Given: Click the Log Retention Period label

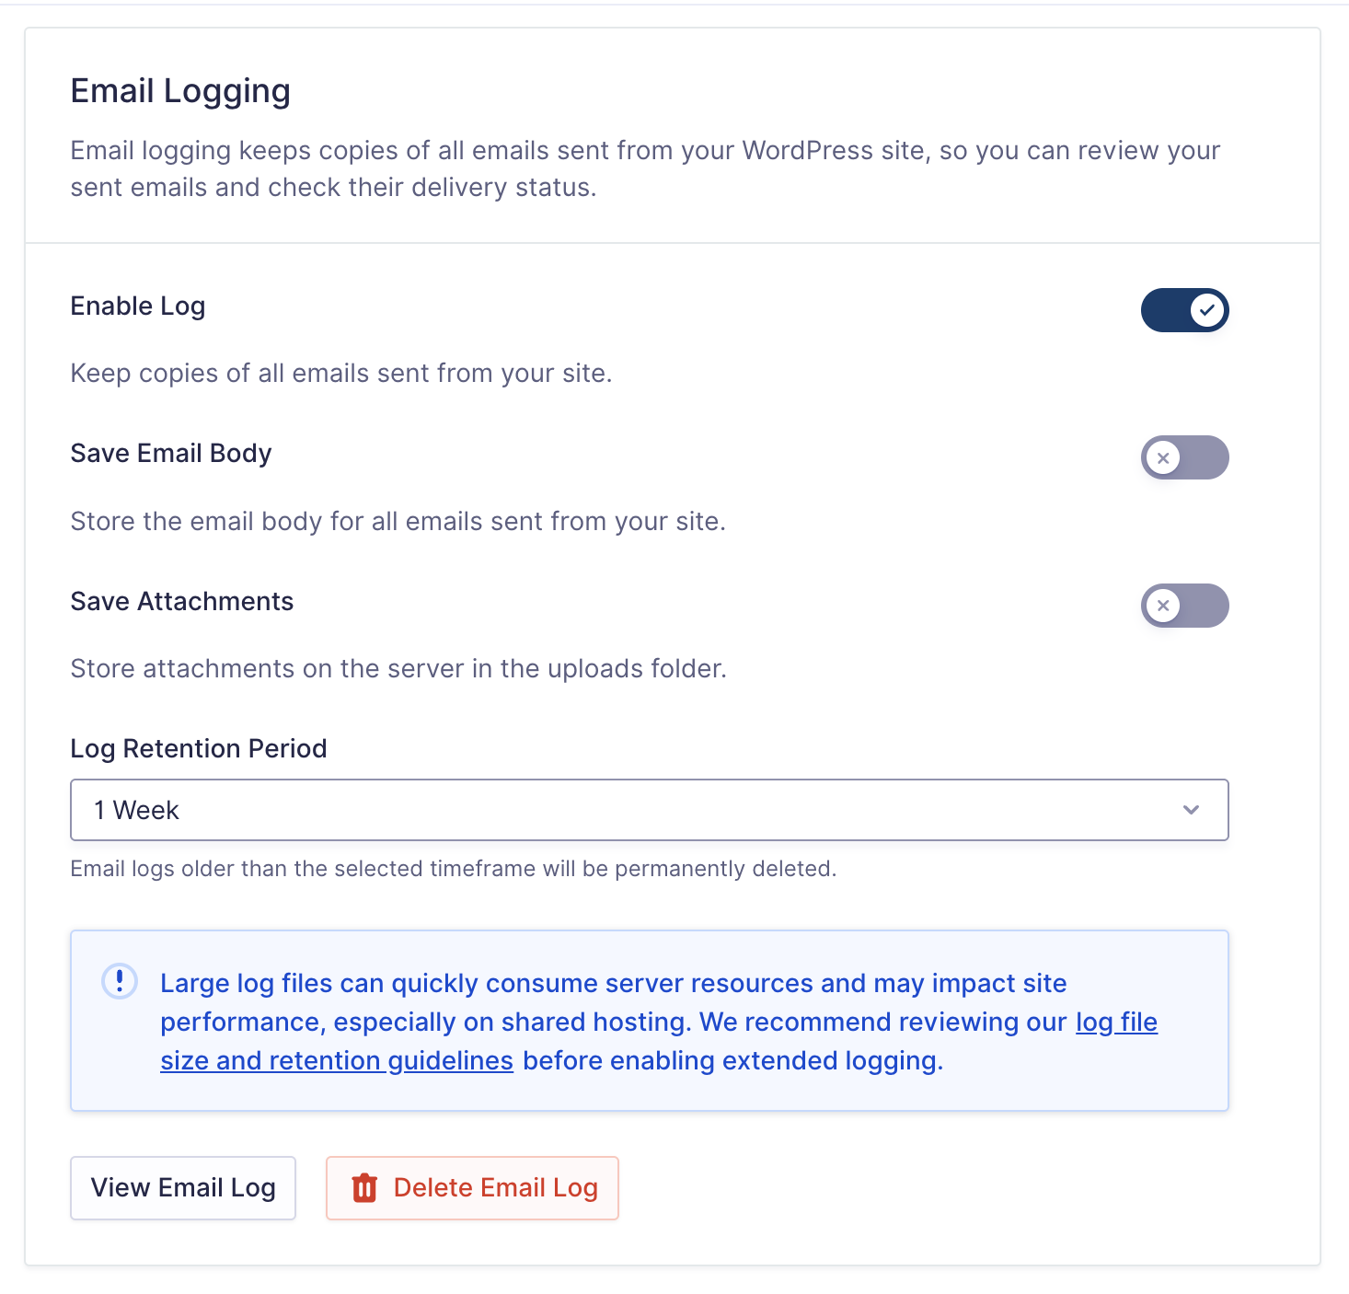Looking at the screenshot, I should click(x=199, y=749).
